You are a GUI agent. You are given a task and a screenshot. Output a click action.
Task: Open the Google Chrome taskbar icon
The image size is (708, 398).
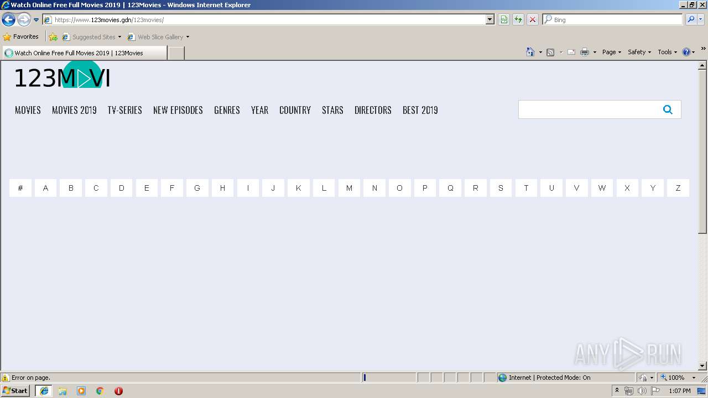pyautogui.click(x=100, y=391)
